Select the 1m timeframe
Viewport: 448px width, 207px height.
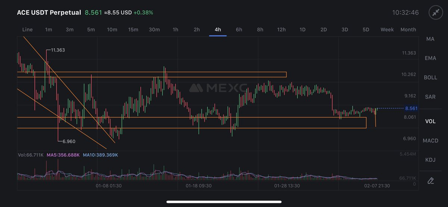(x=49, y=29)
